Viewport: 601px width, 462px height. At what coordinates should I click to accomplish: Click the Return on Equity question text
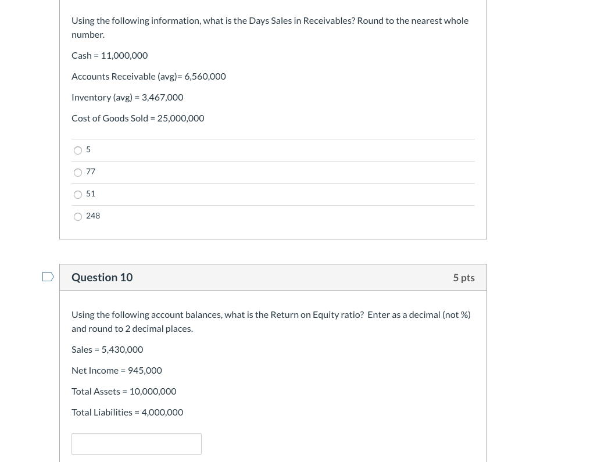(x=271, y=321)
